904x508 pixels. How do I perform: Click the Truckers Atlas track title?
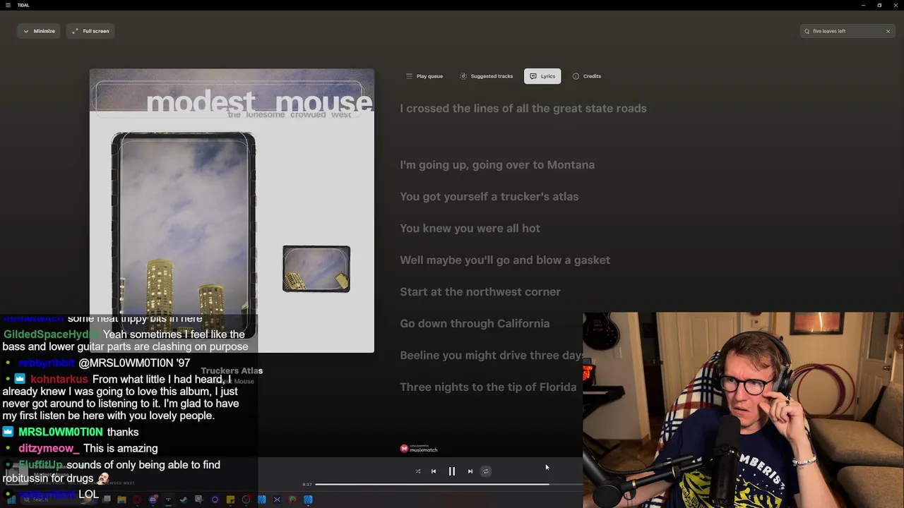coord(232,370)
